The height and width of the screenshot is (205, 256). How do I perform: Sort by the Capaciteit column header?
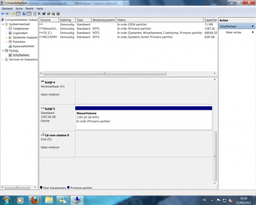coord(210,20)
